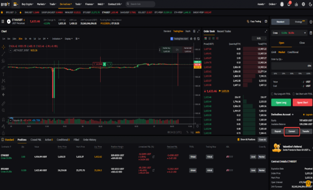This screenshot has width=313, height=190.
Task: Select the back arrow tool in chart sidebar
Action: click(4, 94)
